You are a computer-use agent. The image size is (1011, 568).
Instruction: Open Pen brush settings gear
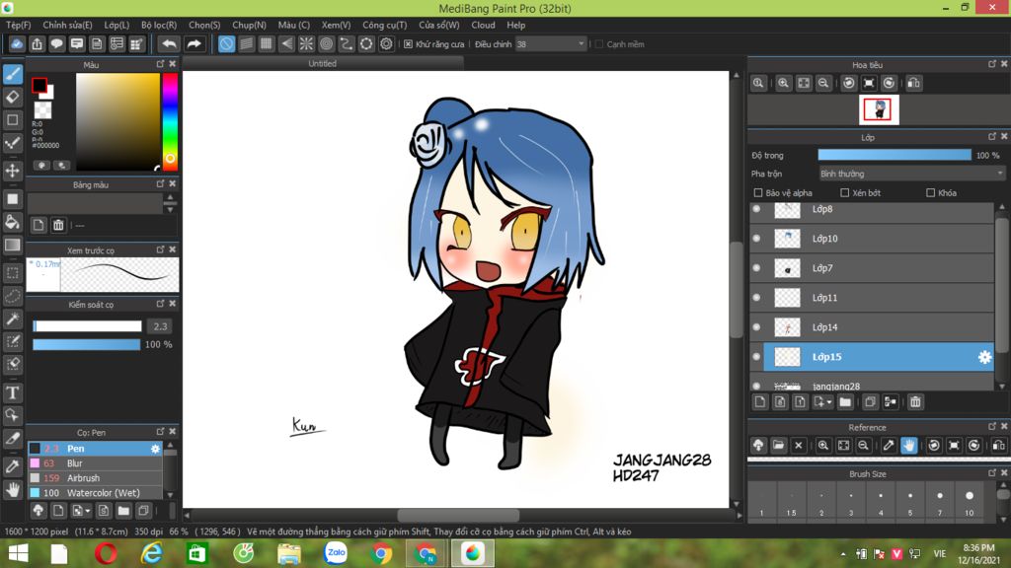(x=155, y=449)
